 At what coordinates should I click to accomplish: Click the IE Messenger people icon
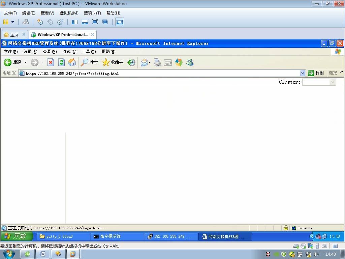(189, 62)
